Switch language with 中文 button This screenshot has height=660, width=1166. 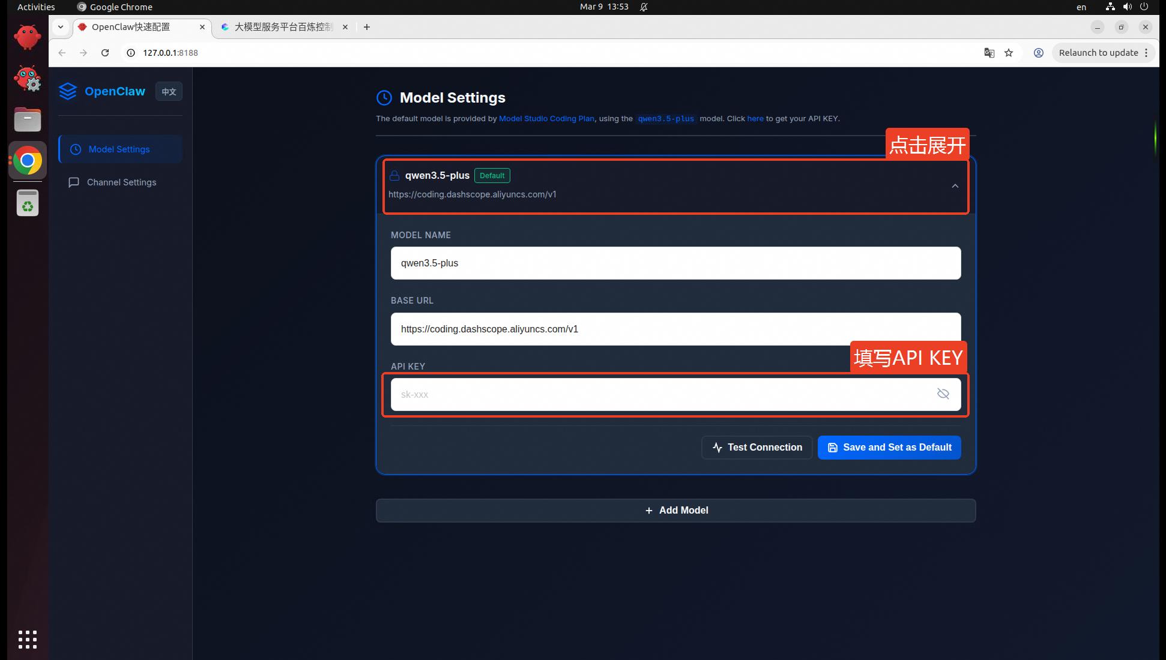[x=169, y=91]
